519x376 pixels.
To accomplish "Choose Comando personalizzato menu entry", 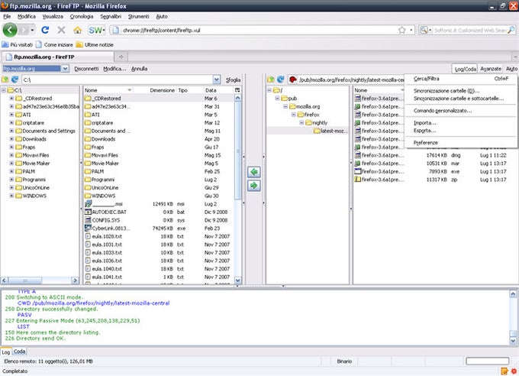I will 460,111.
